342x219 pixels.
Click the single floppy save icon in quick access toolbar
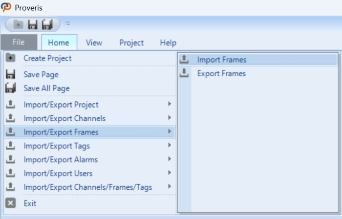pos(33,25)
